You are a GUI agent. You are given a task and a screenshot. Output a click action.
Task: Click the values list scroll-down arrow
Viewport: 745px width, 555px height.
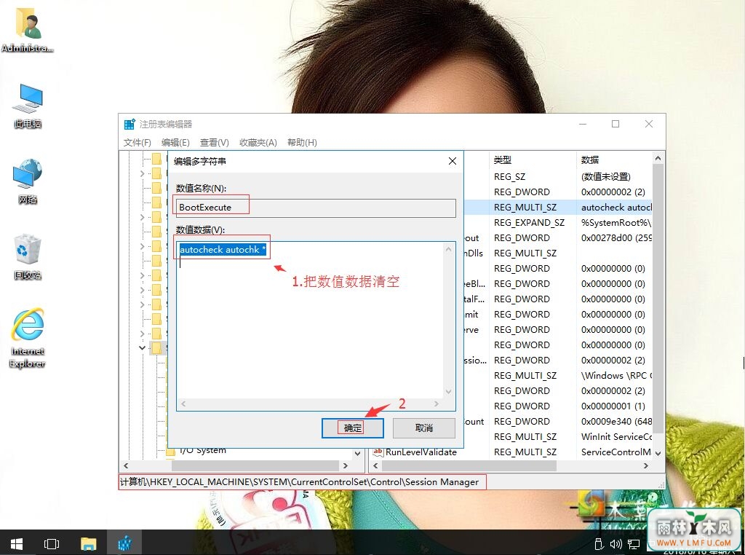tap(658, 453)
